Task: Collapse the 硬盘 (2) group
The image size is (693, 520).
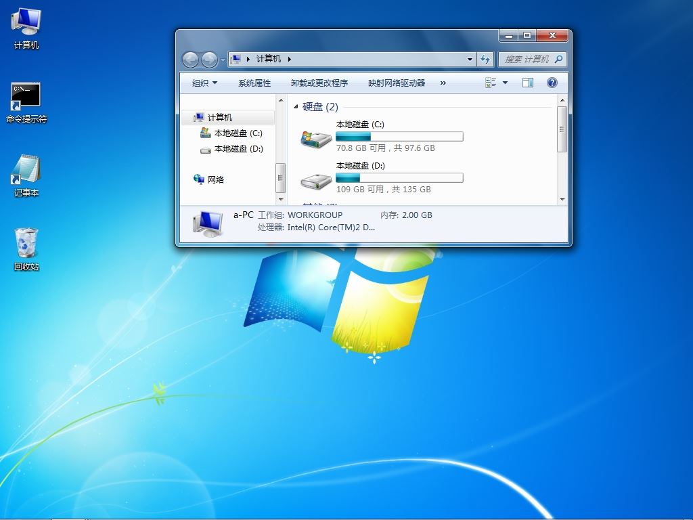Action: click(x=296, y=106)
